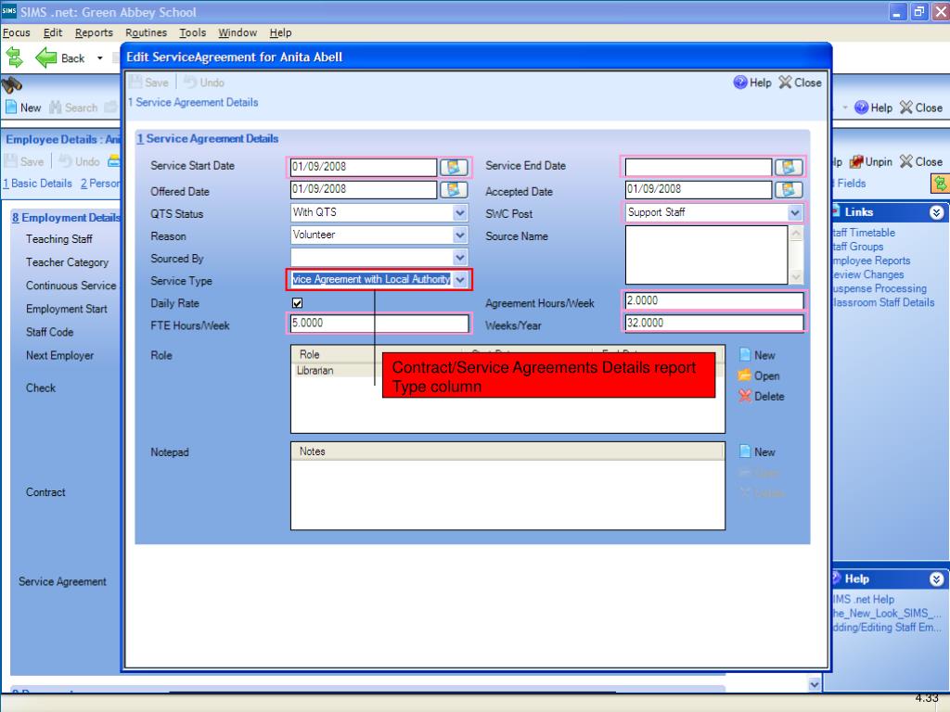Viewport: 950px width, 712px height.
Task: Click in Service End Date field
Action: tap(699, 167)
